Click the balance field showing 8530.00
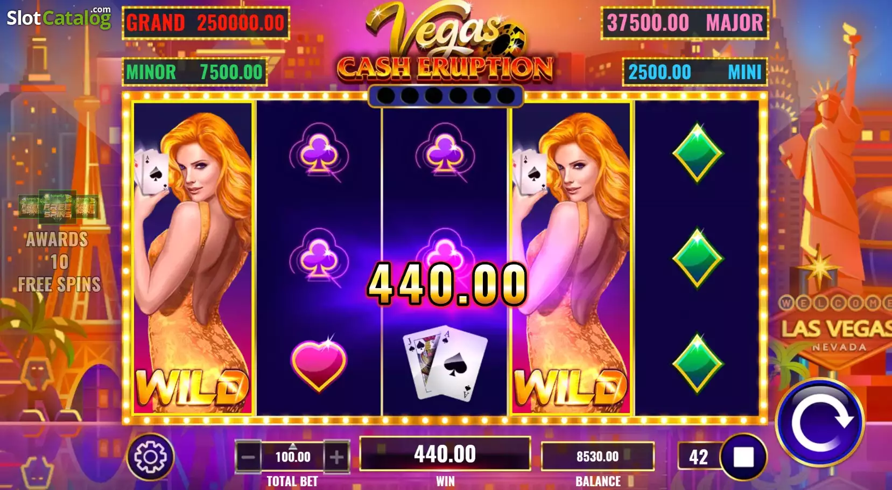The height and width of the screenshot is (490, 892). (x=598, y=457)
